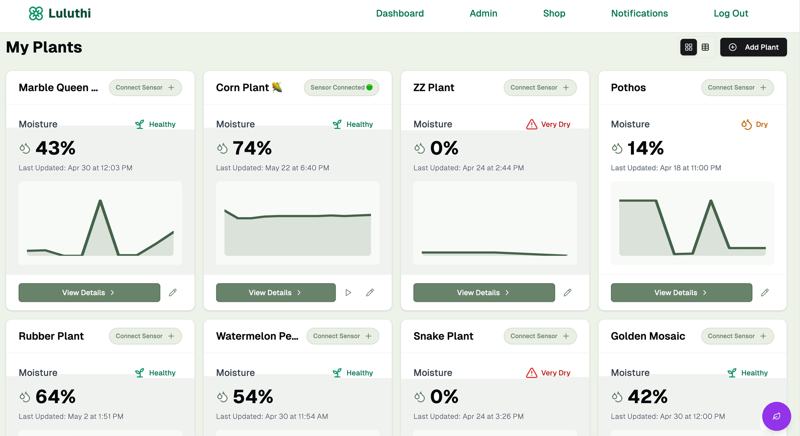Edit the Pothos plant via pencil icon
800x436 pixels.
766,293
